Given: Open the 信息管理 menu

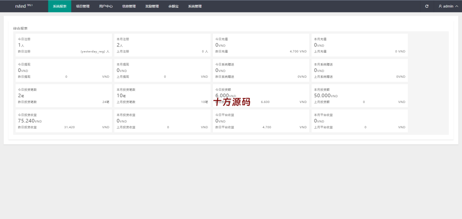Looking at the screenshot, I should pos(129,6).
